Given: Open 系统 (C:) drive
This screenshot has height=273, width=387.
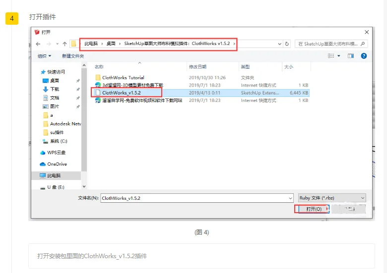Looking at the screenshot, I should (59, 141).
